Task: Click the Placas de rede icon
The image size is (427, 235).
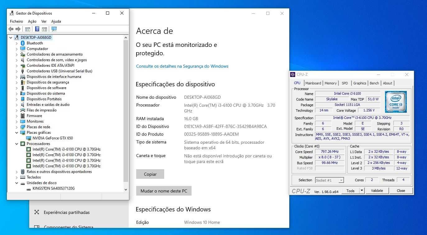Action: pos(23,127)
